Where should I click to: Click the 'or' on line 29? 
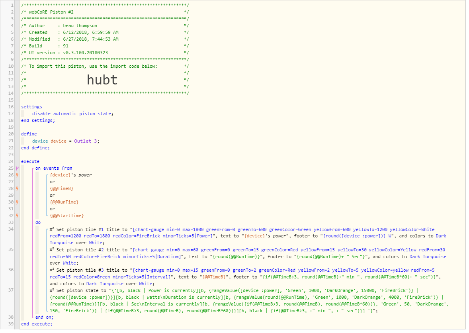[x=52, y=196]
